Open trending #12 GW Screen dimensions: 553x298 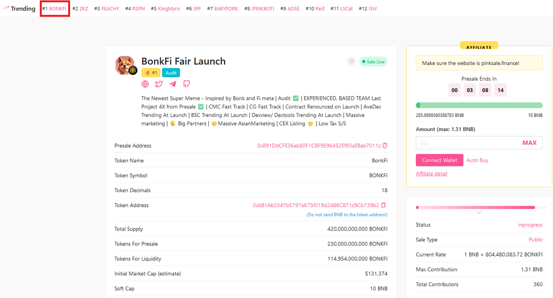368,9
